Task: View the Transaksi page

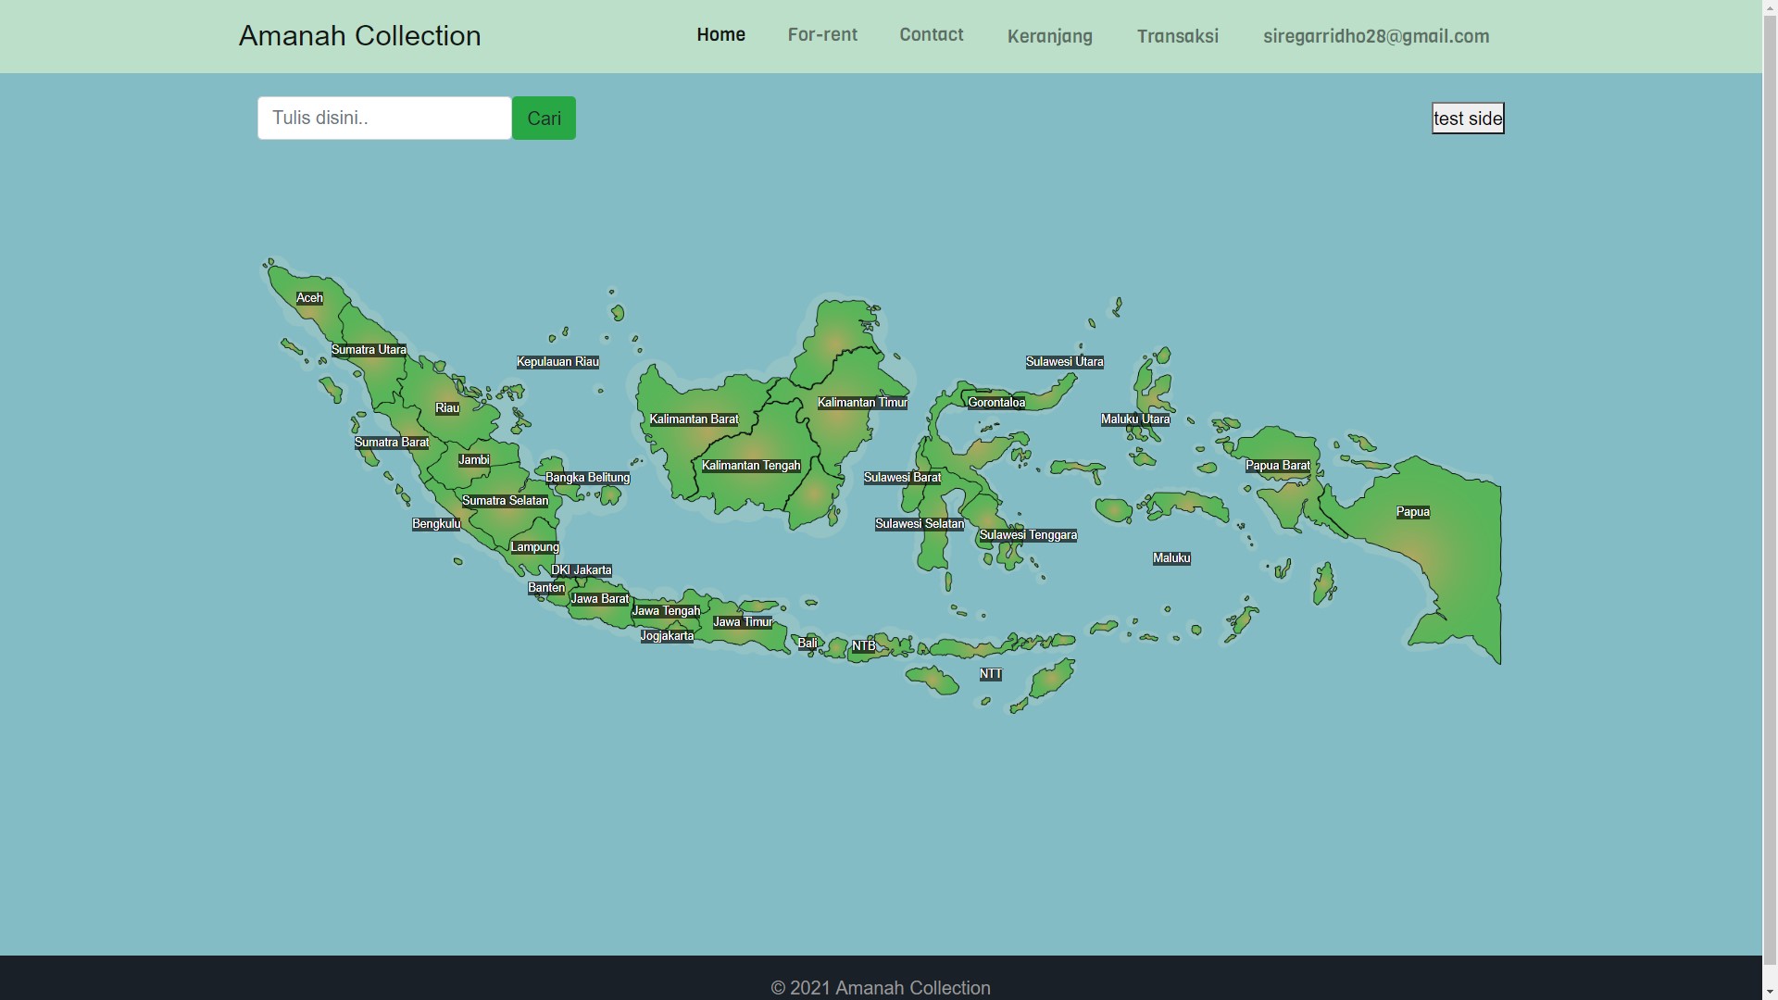Action: tap(1177, 37)
